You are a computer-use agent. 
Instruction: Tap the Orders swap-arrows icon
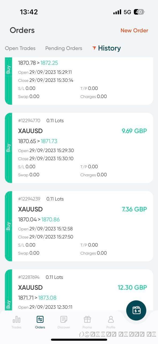[40, 319]
